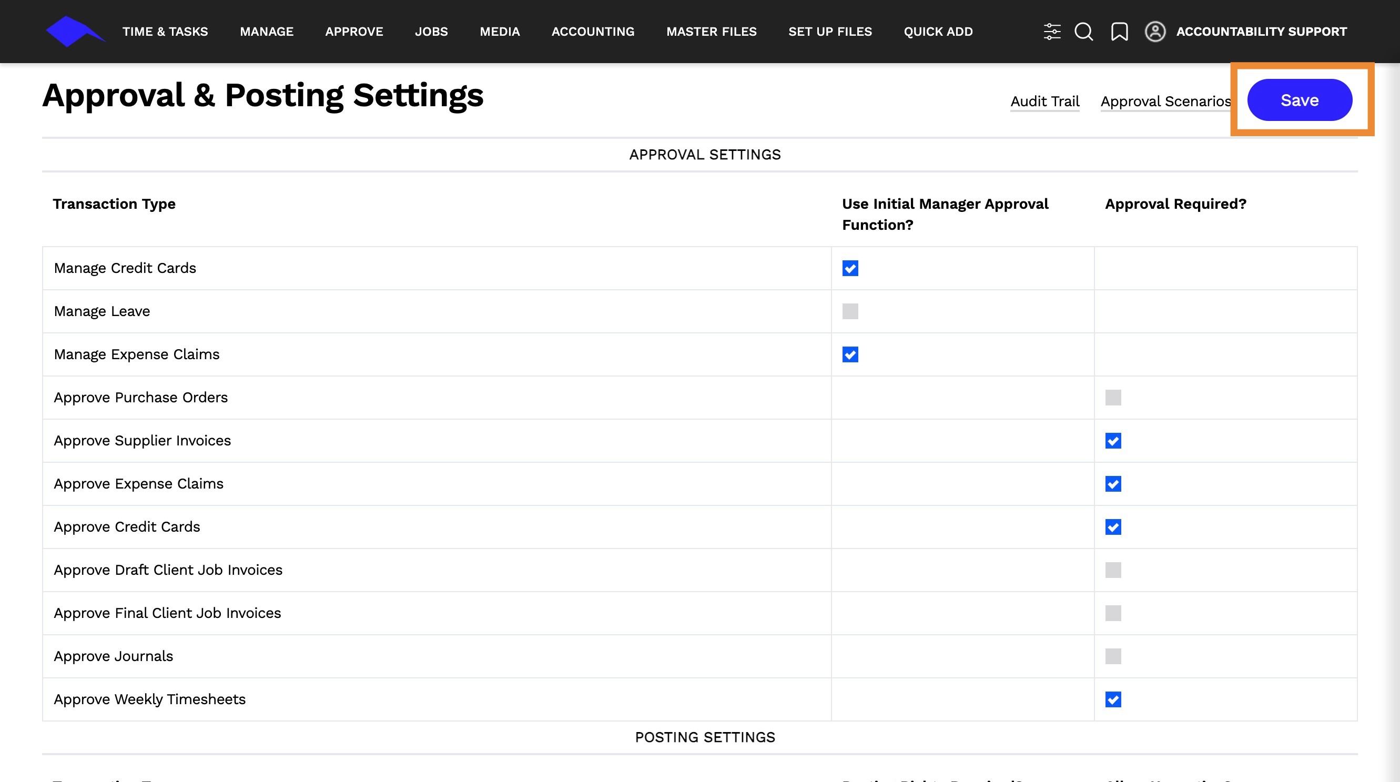This screenshot has height=782, width=1400.
Task: Click the Save button
Action: pyautogui.click(x=1299, y=100)
